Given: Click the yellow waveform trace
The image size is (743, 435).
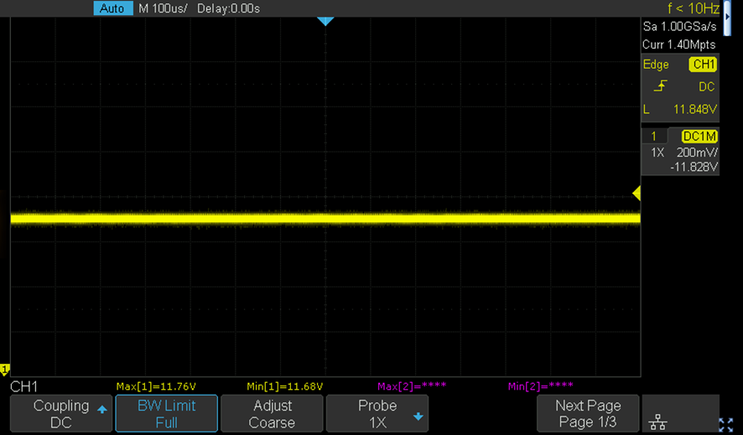Looking at the screenshot, I should coord(325,218).
